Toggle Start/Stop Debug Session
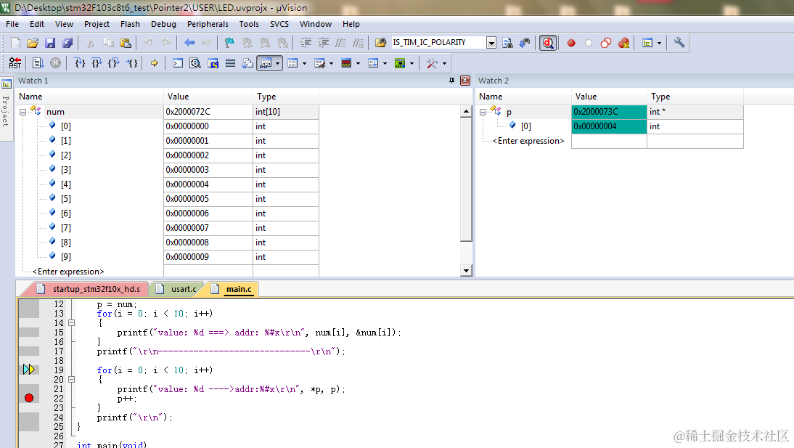The height and width of the screenshot is (448, 794). [548, 43]
